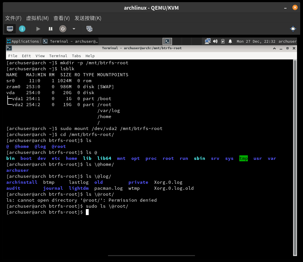Viewport: 303px width, 262px height.
Task: Open 虚拟机(M) menu
Action: click(37, 18)
